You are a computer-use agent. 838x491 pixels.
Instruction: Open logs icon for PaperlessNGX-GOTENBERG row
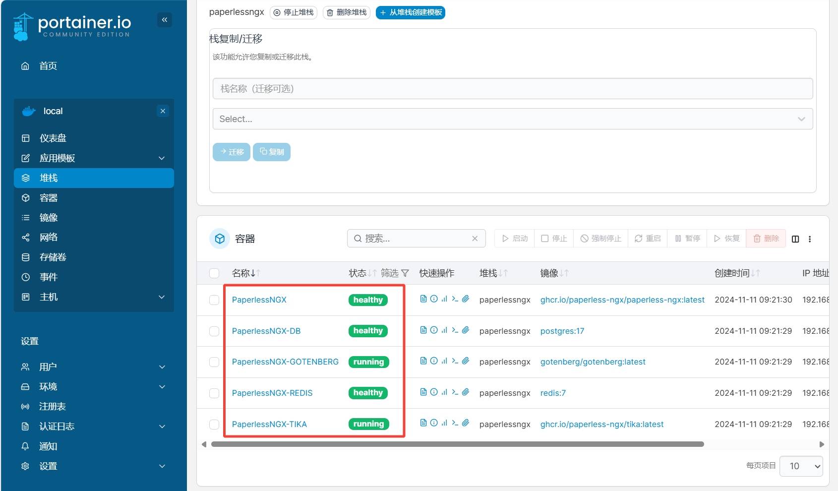[x=423, y=361]
